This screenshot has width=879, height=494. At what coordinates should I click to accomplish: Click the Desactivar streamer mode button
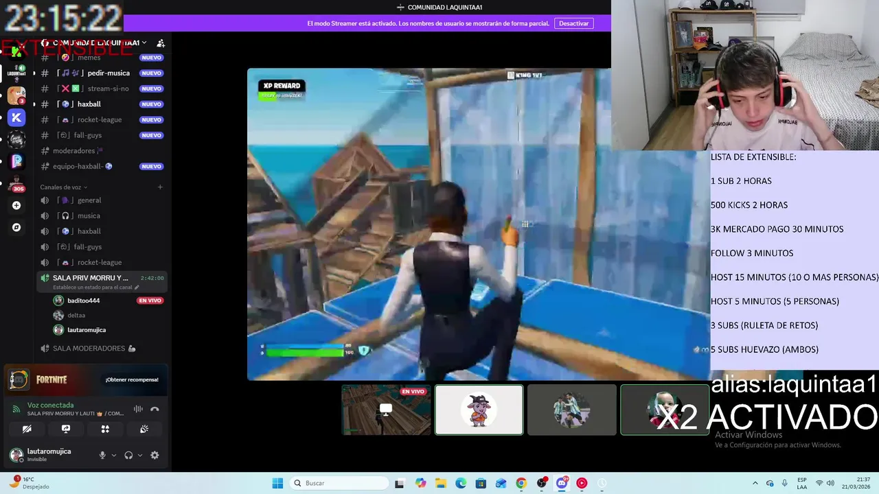coord(573,23)
